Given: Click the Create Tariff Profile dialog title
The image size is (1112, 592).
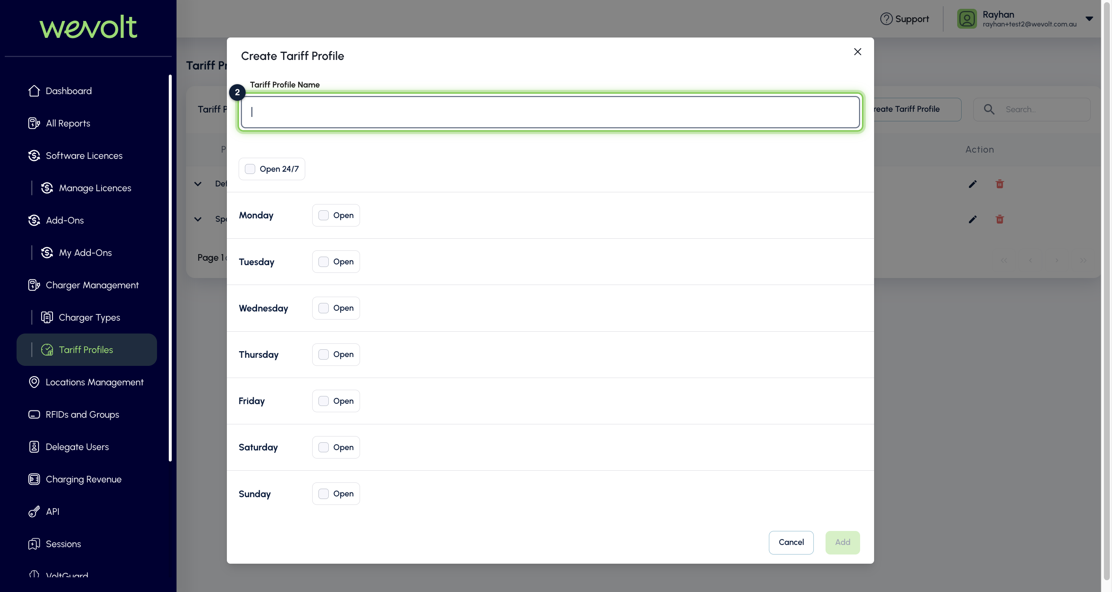Looking at the screenshot, I should pyautogui.click(x=292, y=56).
